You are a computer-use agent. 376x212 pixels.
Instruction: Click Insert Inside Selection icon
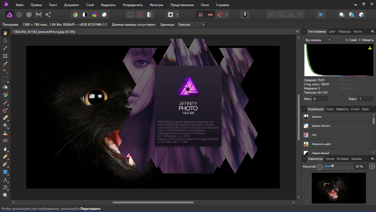click(x=361, y=15)
